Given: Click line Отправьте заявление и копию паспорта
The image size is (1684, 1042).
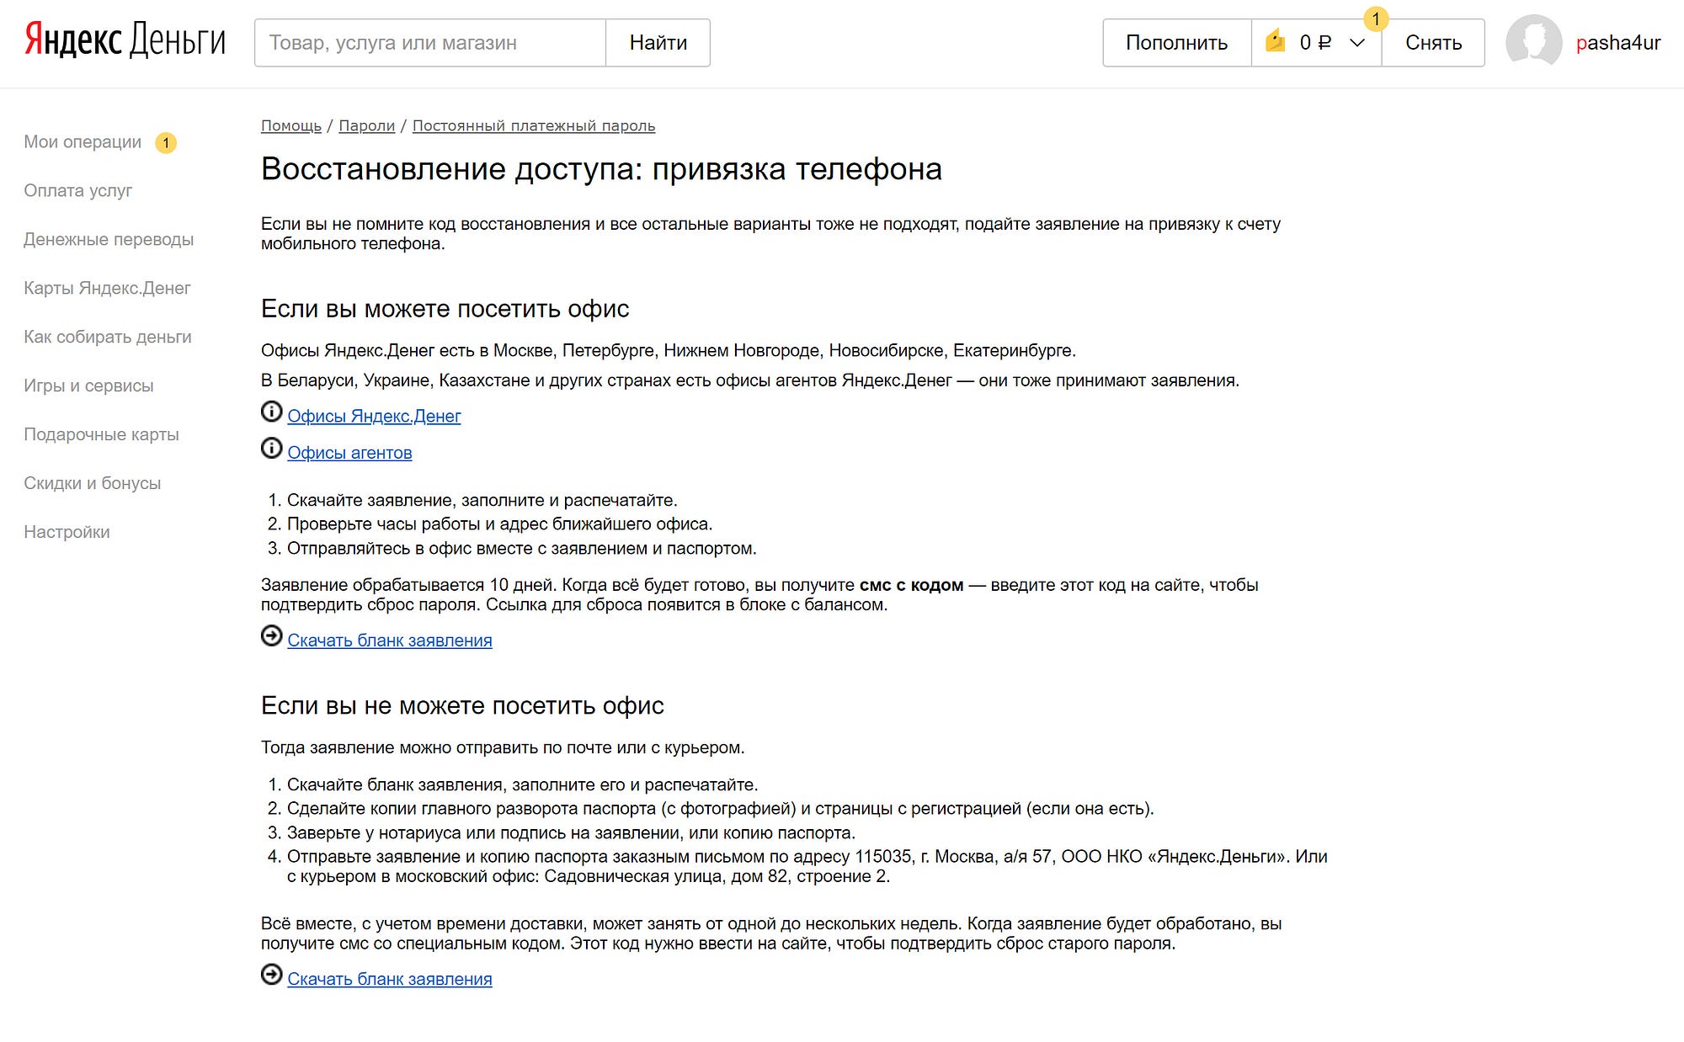Looking at the screenshot, I should click(x=807, y=866).
